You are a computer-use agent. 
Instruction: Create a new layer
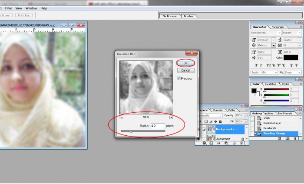pyautogui.click(x=234, y=143)
